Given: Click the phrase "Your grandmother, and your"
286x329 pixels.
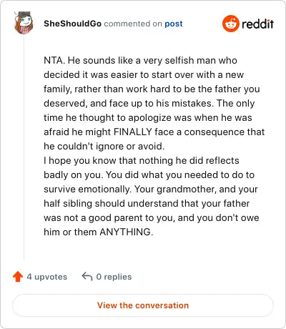Looking at the screenshot, I should (x=196, y=189).
